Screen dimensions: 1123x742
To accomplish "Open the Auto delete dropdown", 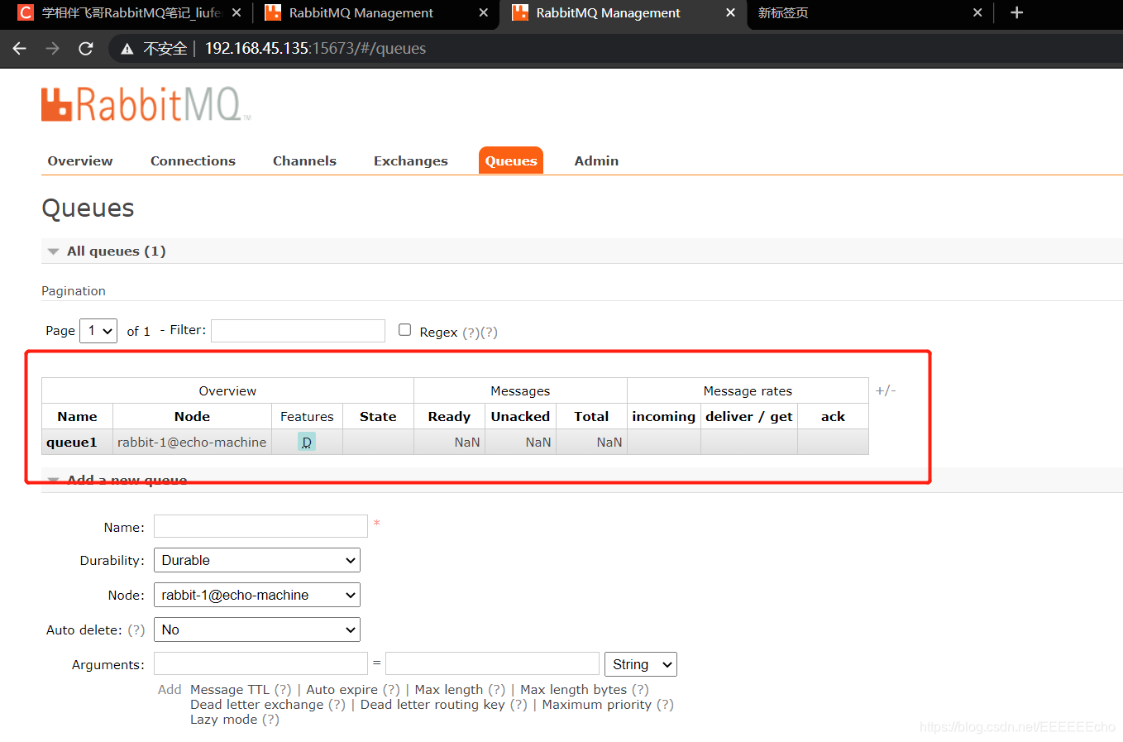I will tap(257, 630).
